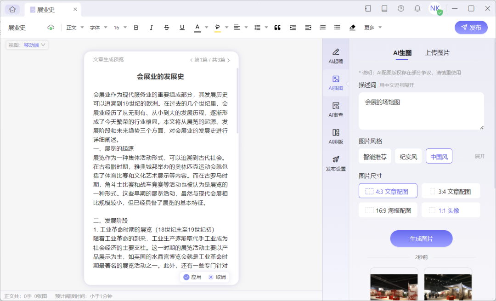Open the AI插图 sidebar tool
496x301 pixels.
click(x=336, y=83)
